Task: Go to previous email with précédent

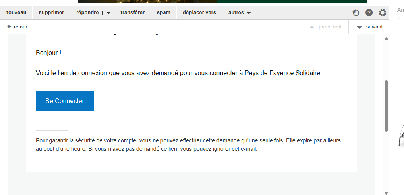Action: [325, 27]
